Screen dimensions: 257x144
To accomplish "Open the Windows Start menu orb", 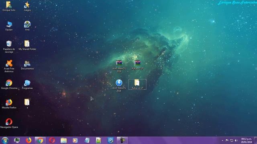I will [5, 140].
